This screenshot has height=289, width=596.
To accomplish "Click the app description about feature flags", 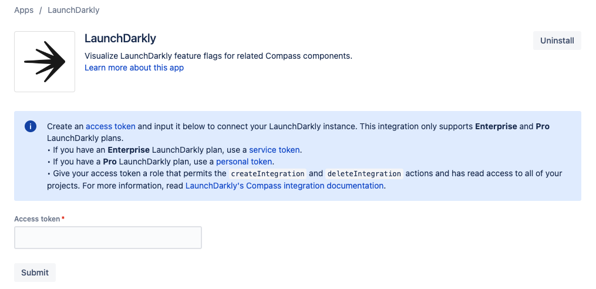I will (218, 56).
